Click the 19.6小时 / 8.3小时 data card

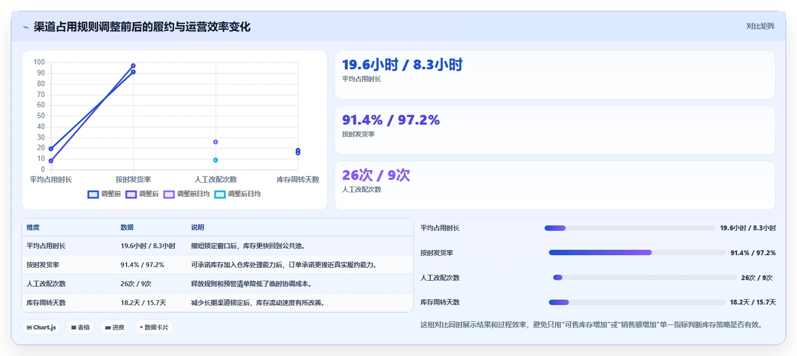[555, 75]
